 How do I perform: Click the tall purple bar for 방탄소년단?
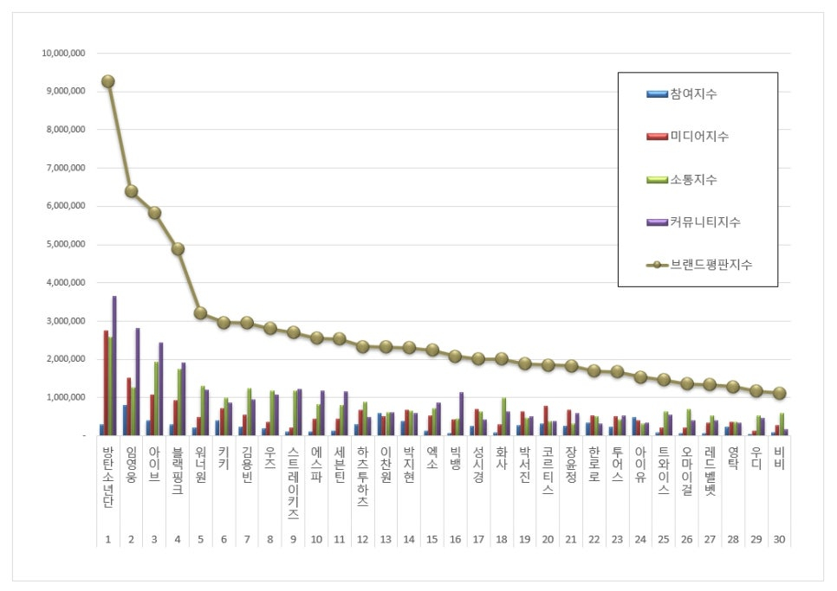click(114, 365)
